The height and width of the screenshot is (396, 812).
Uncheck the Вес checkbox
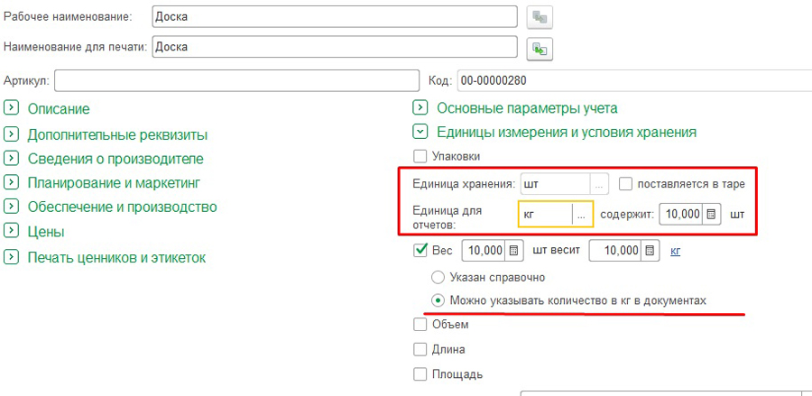(x=420, y=251)
